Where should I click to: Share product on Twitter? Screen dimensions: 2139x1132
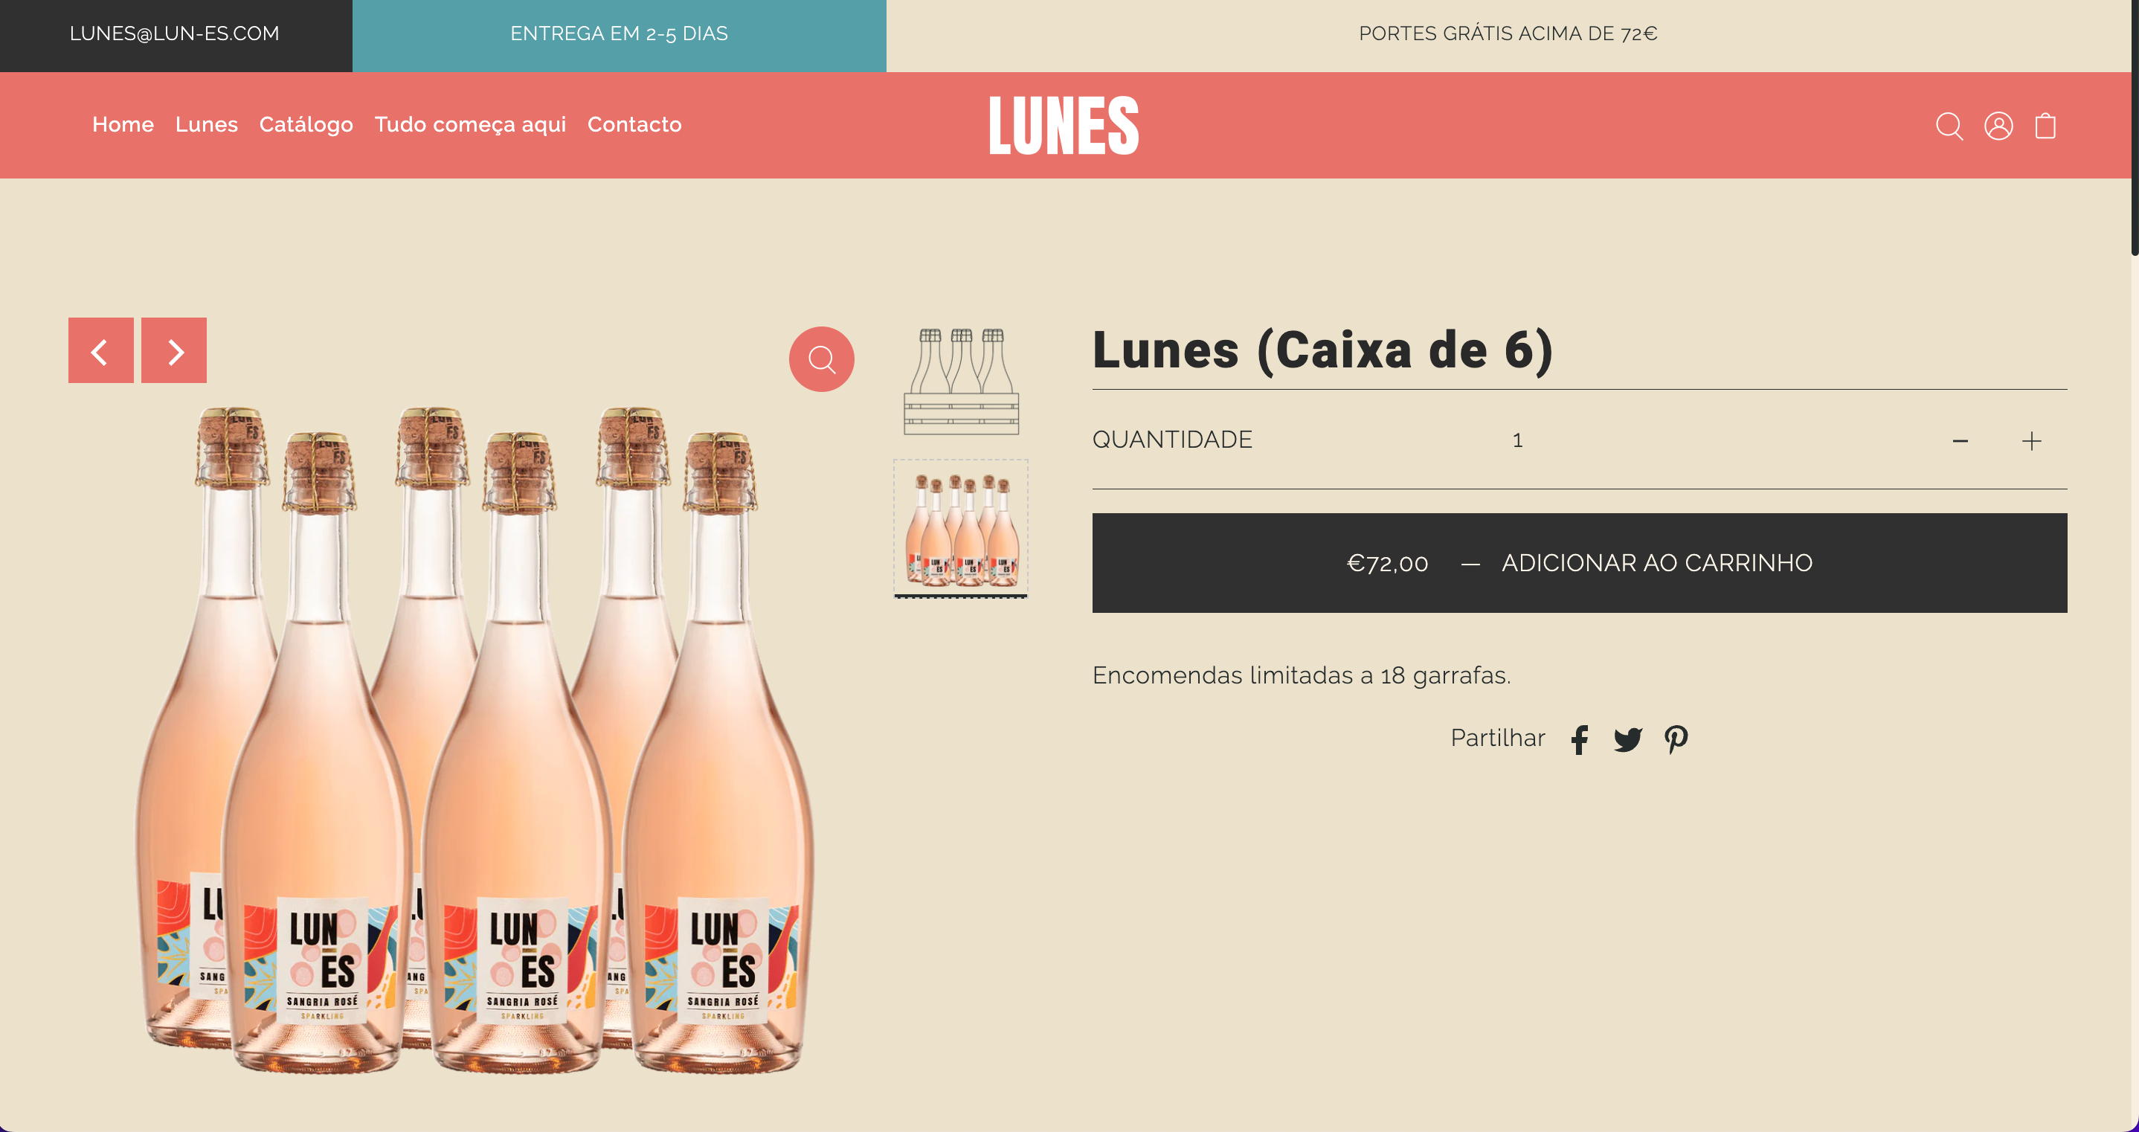tap(1627, 739)
